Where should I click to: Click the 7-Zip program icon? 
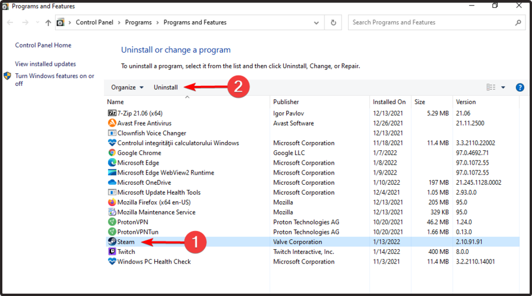(x=112, y=113)
